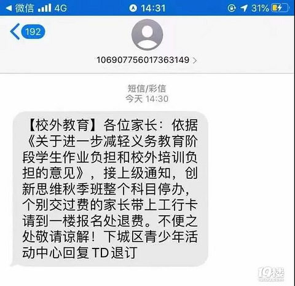Tap the navigation compass icon beside 14:31
295x286 pixels.
[x=133, y=8]
